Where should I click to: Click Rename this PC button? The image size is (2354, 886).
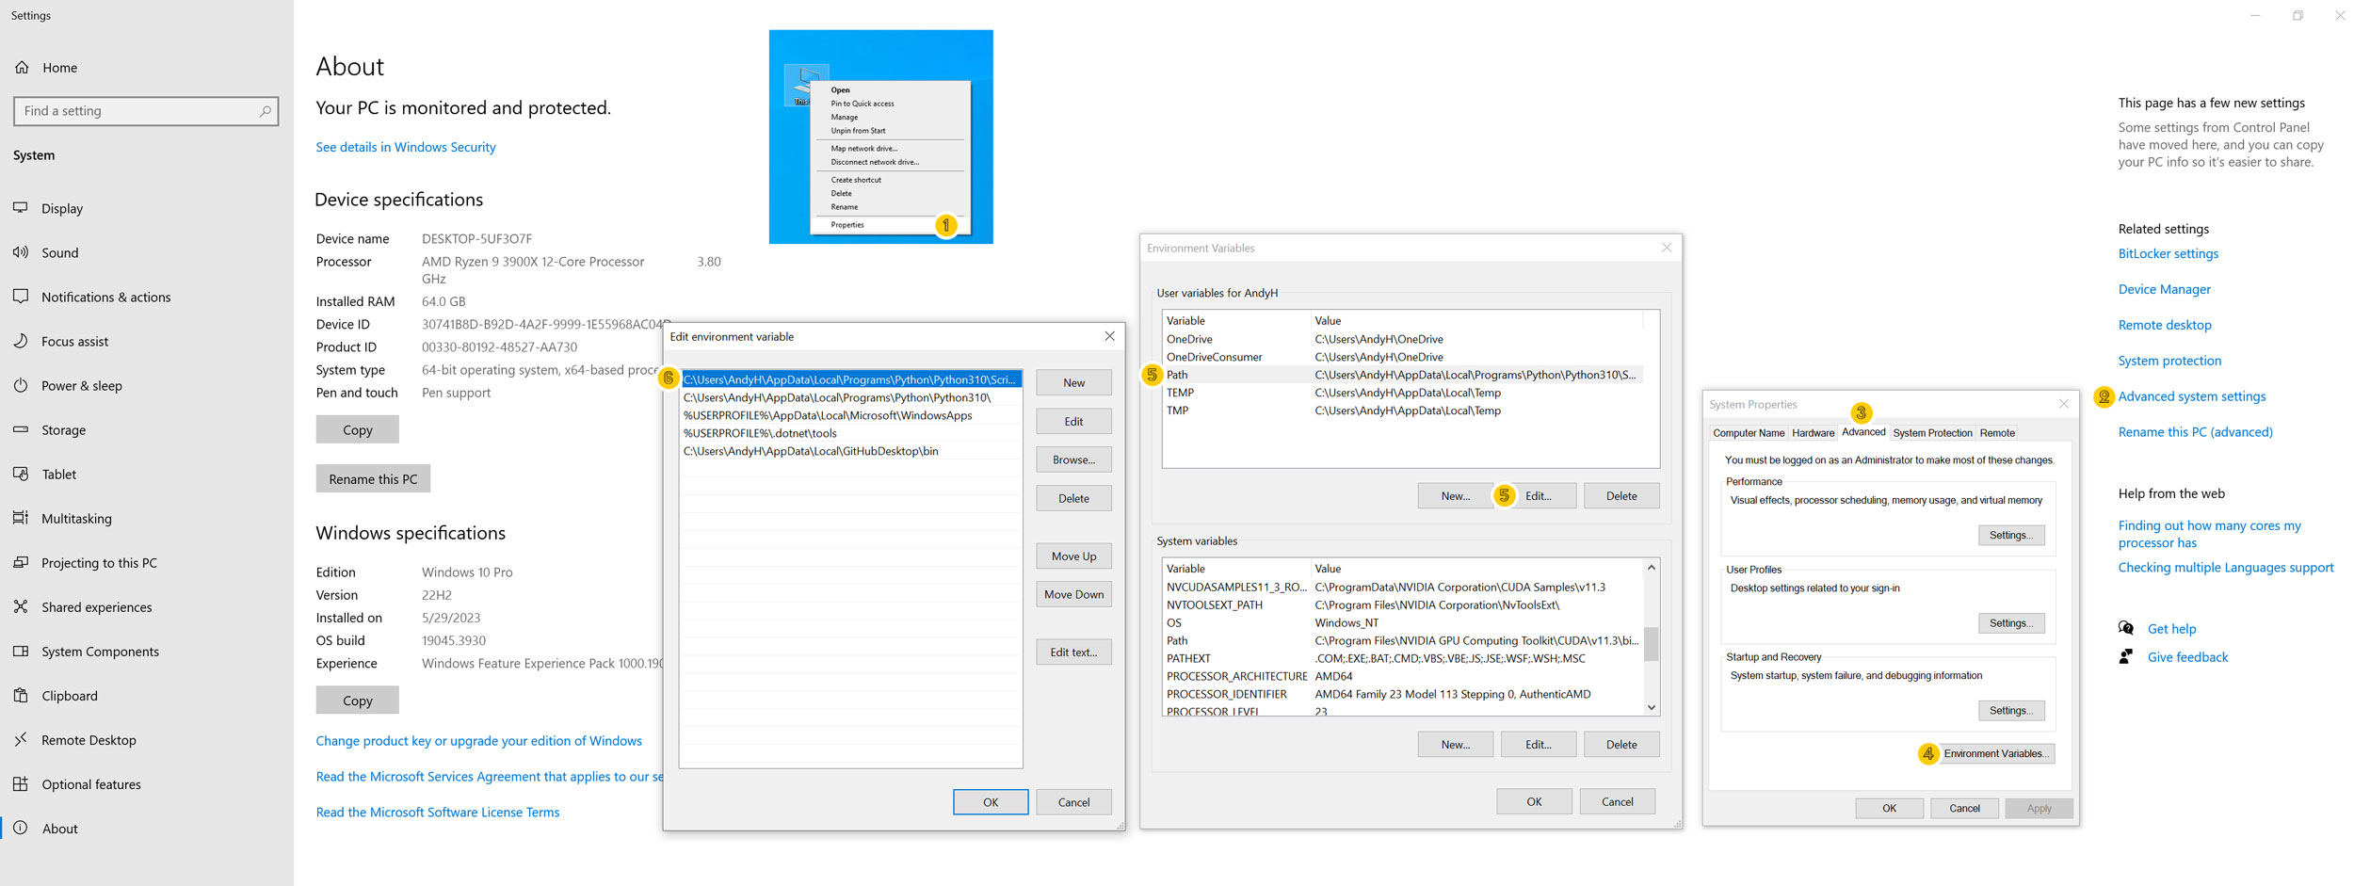373,478
